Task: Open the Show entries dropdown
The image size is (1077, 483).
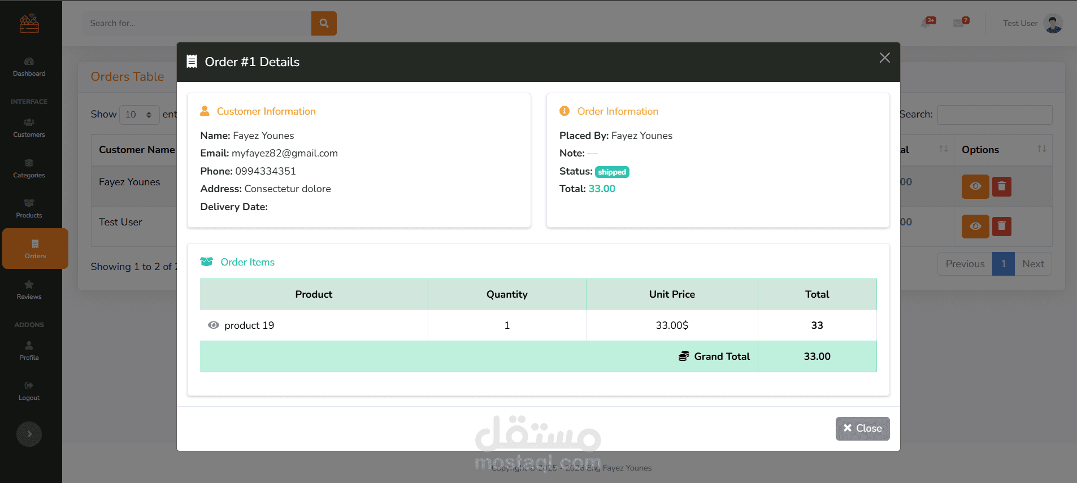Action: point(139,115)
